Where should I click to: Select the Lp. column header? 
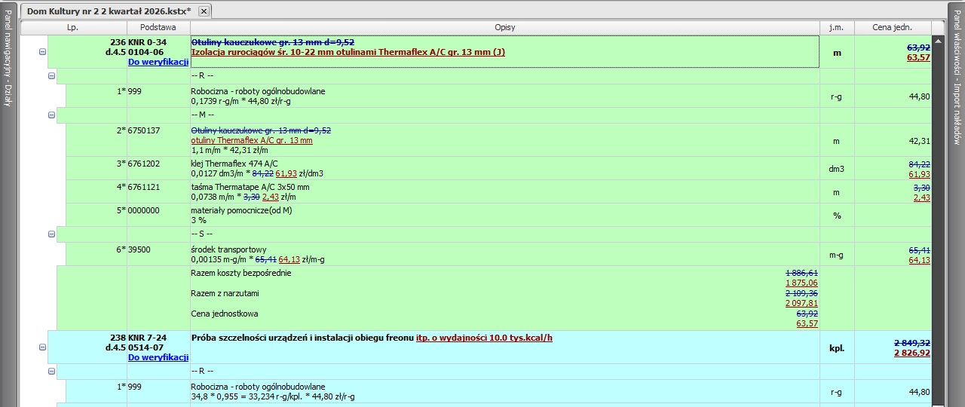pos(73,27)
